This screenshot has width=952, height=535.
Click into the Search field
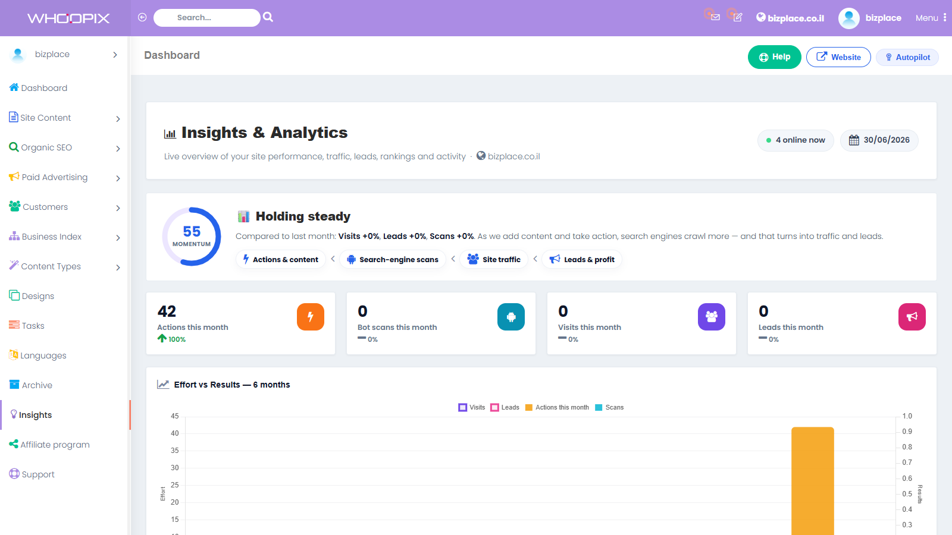click(x=207, y=18)
